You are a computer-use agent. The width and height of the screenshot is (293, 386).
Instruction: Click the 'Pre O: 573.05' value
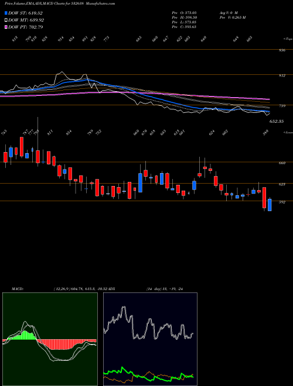pos(184,12)
